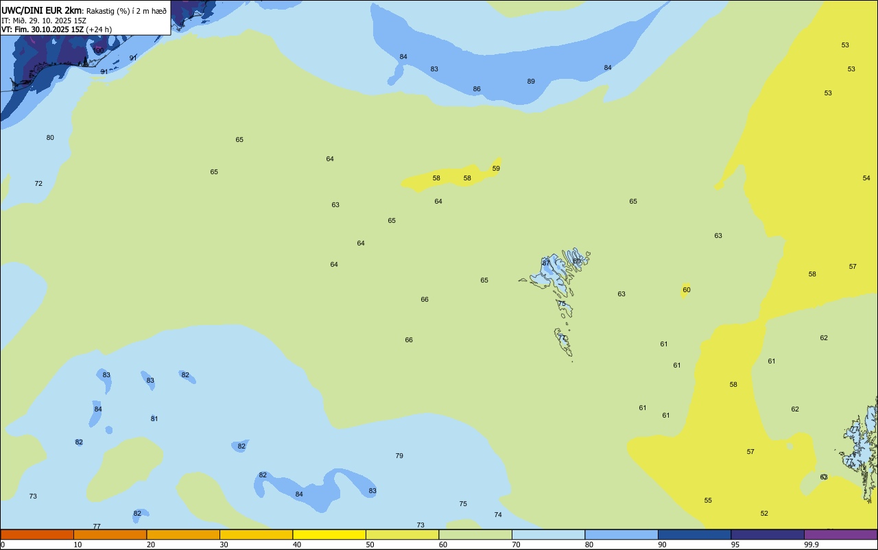This screenshot has width=878, height=550.
Task: Select the 86 humidity reading
Action: (477, 89)
